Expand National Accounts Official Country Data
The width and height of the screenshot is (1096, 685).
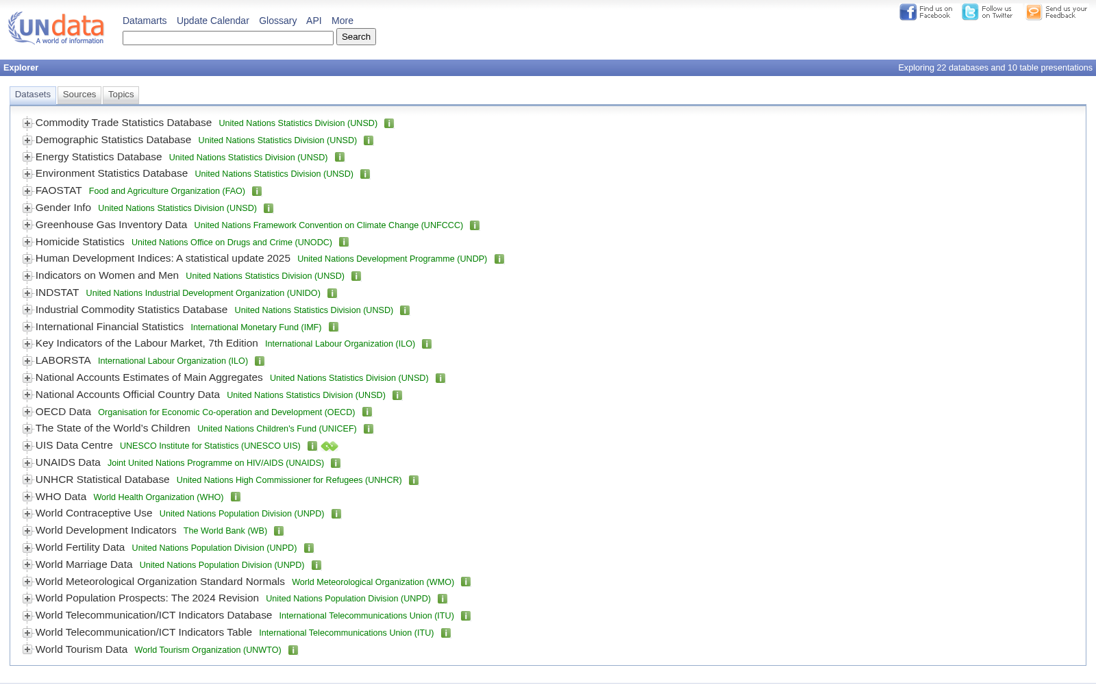(27, 395)
